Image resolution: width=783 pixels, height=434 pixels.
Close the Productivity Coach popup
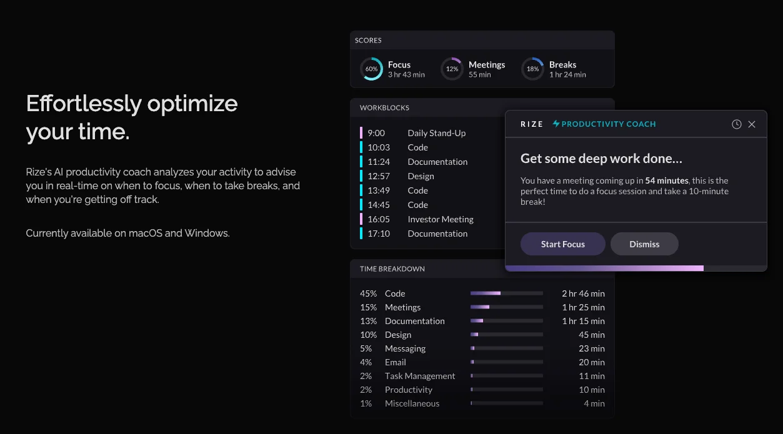[752, 124]
